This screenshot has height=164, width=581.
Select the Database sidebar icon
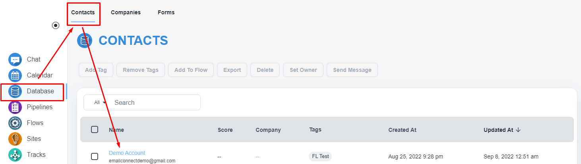pyautogui.click(x=15, y=91)
